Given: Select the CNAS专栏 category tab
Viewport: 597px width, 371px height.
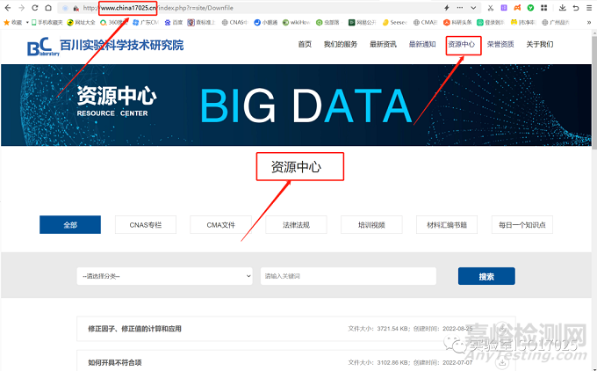Looking at the screenshot, I should (x=146, y=224).
